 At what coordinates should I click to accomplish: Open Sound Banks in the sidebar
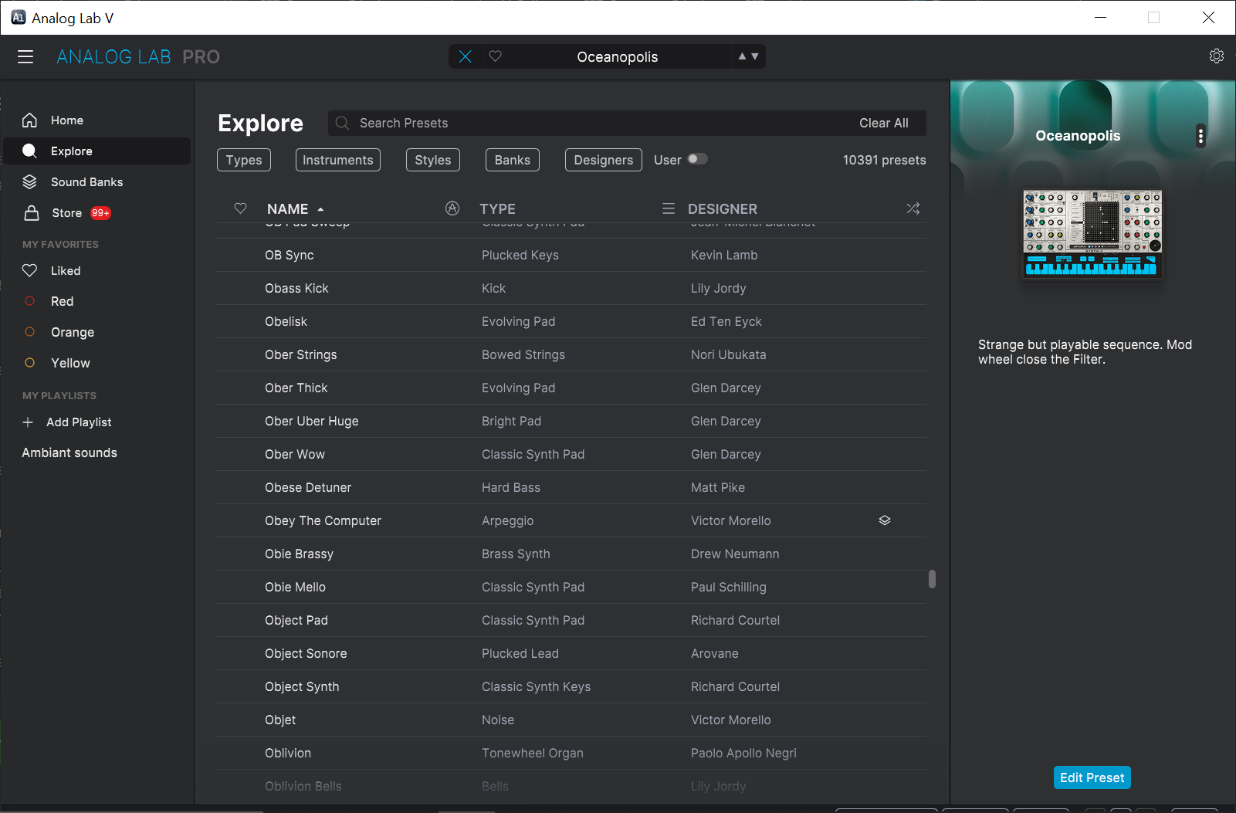click(97, 182)
